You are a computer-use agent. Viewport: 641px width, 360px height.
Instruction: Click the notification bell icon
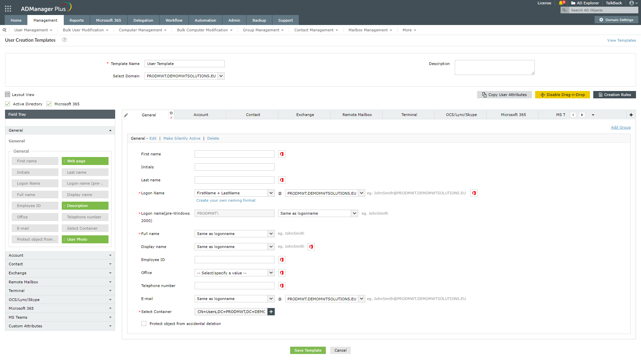coord(561,3)
